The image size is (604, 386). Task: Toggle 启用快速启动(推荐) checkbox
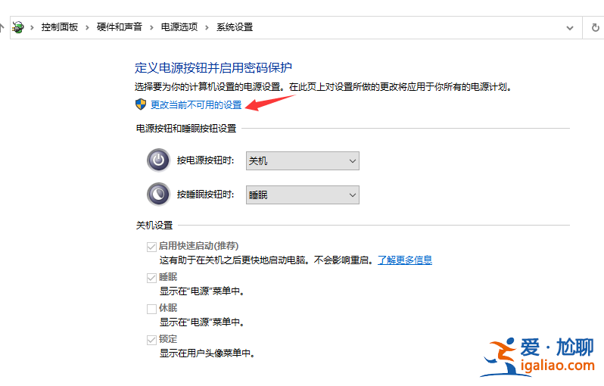pyautogui.click(x=151, y=247)
